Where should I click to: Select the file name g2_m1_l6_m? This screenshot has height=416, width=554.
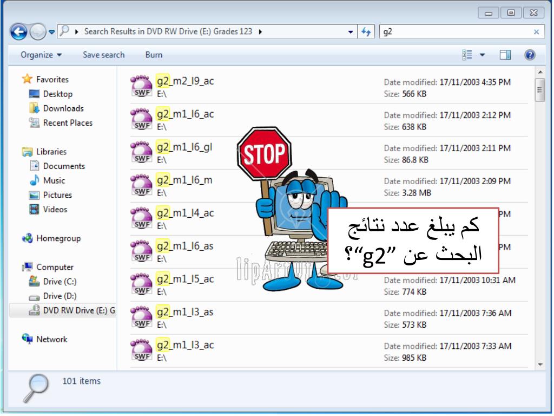[184, 180]
